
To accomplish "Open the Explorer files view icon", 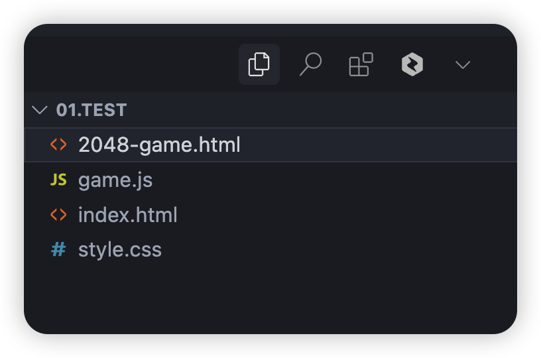I will coord(259,64).
